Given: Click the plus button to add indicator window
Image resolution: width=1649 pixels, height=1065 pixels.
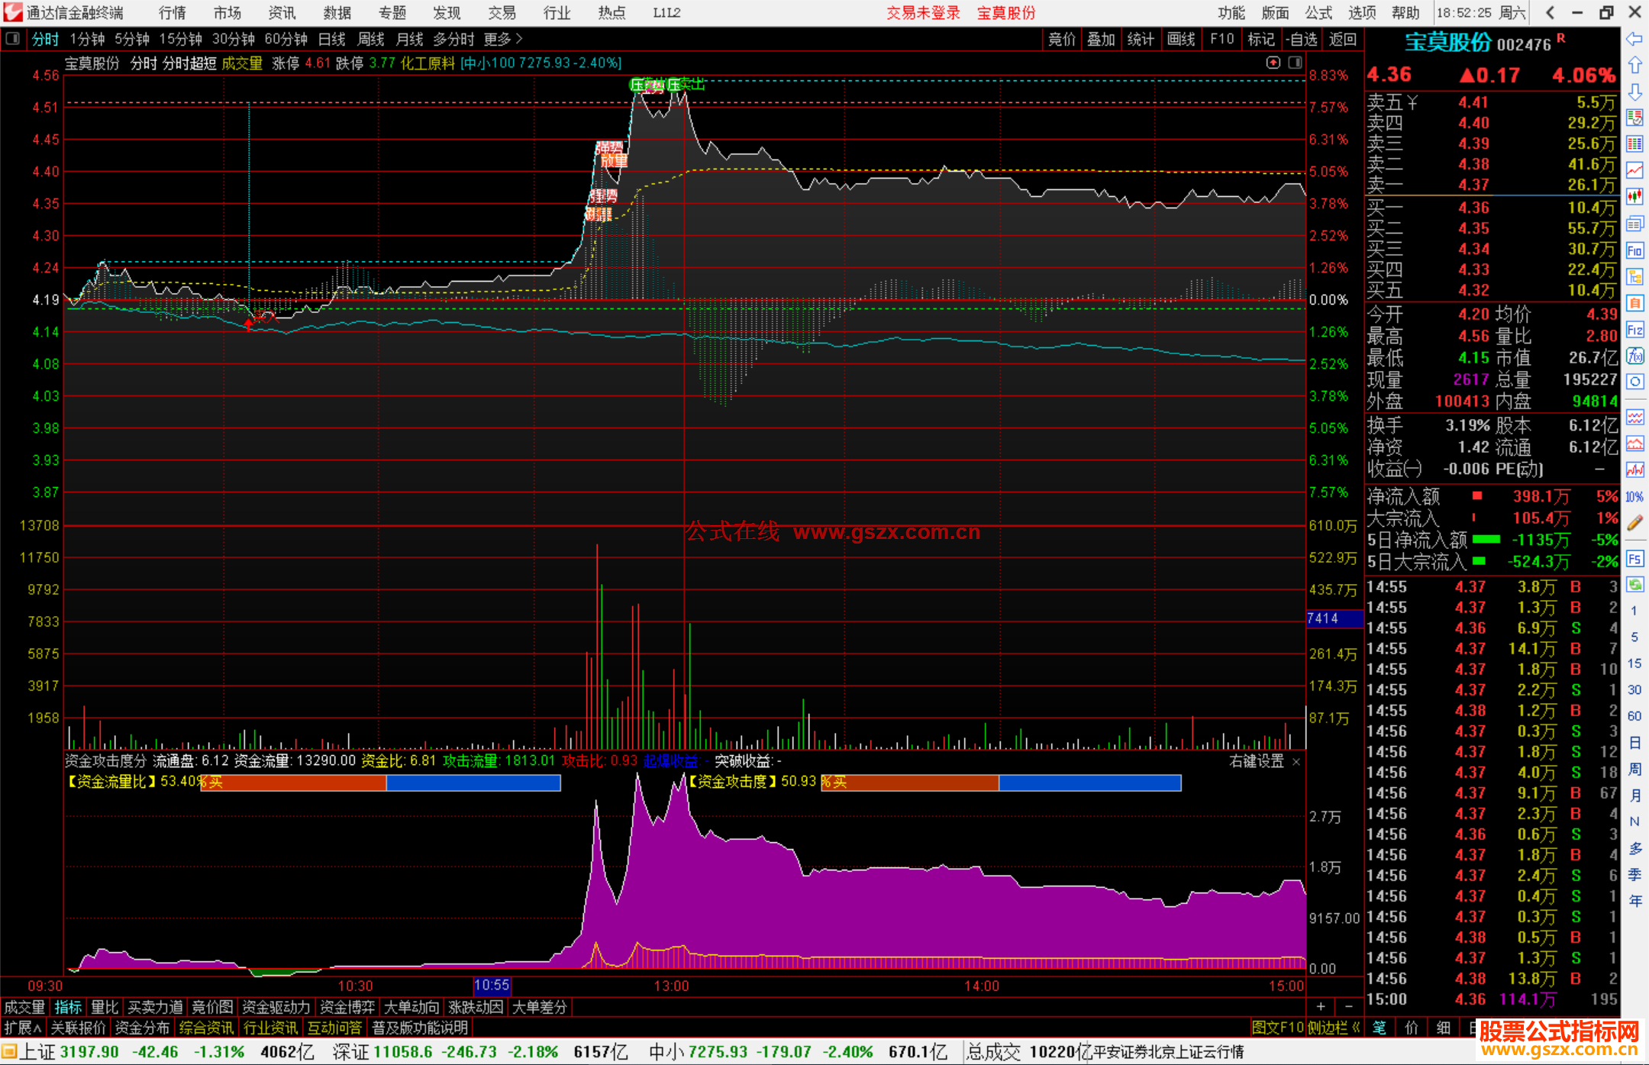Looking at the screenshot, I should [1321, 1007].
